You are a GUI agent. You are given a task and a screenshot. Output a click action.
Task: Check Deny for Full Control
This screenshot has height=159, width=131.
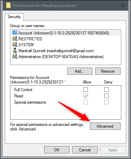point(106,89)
